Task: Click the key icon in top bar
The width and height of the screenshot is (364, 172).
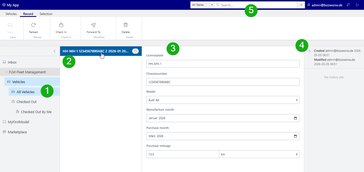Action: (x=348, y=5)
